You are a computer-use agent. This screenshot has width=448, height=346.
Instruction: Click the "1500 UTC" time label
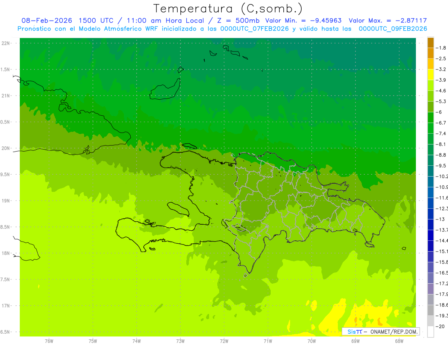point(95,21)
